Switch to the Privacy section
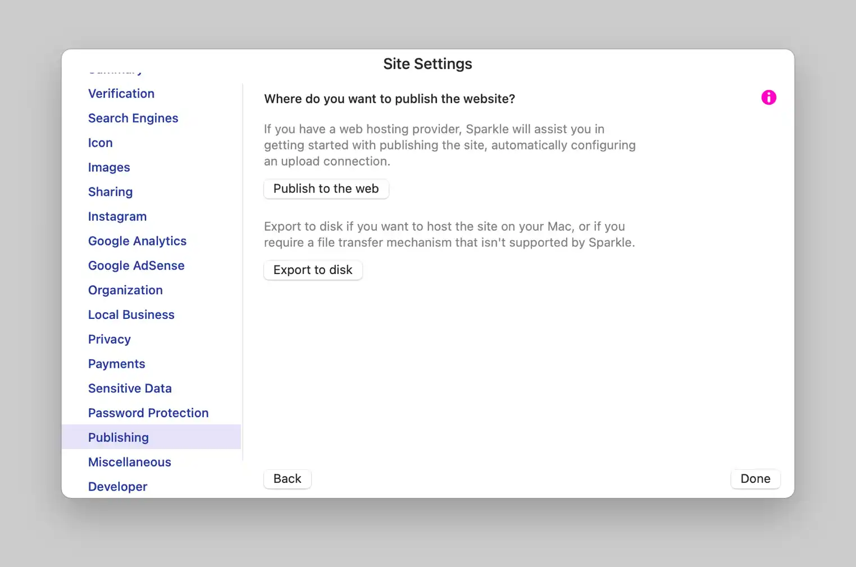This screenshot has width=856, height=567. [110, 340]
